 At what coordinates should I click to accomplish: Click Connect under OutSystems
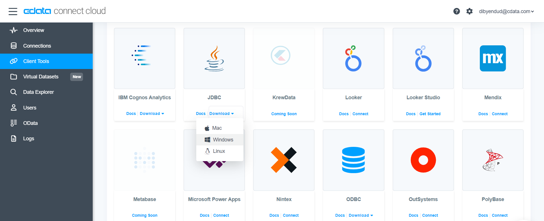430,215
